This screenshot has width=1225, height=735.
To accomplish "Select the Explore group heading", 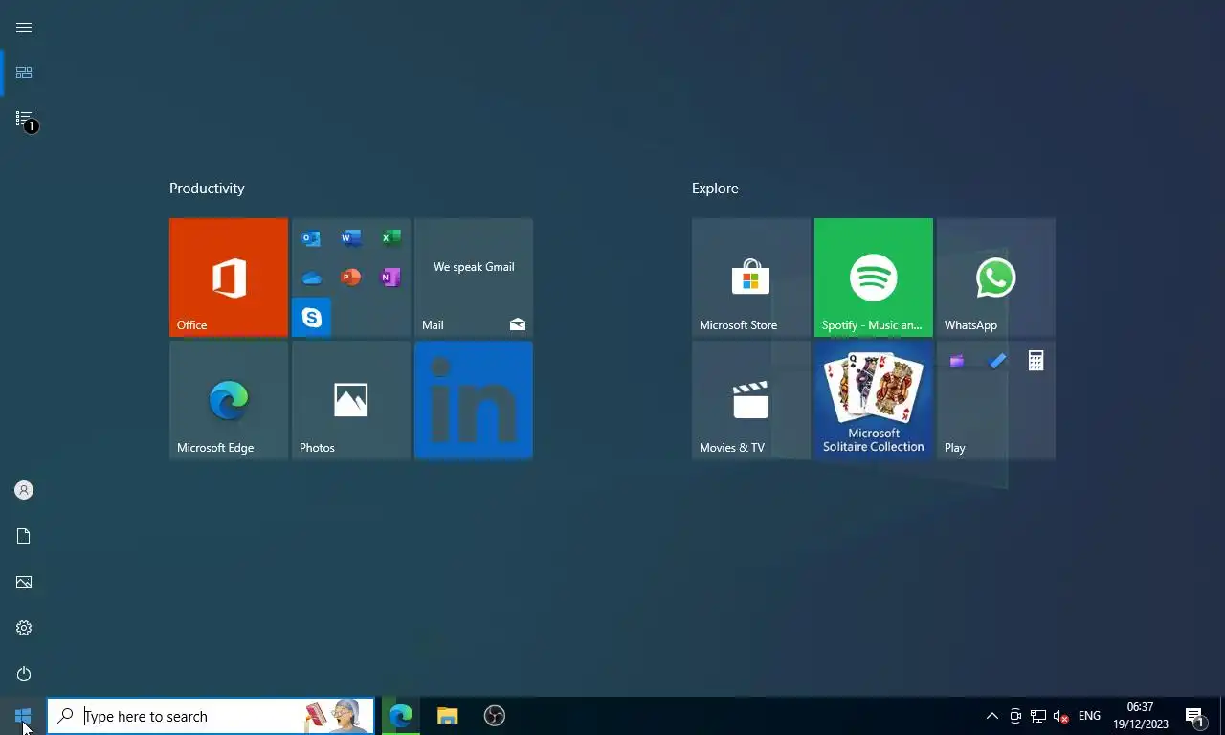I will (x=715, y=189).
